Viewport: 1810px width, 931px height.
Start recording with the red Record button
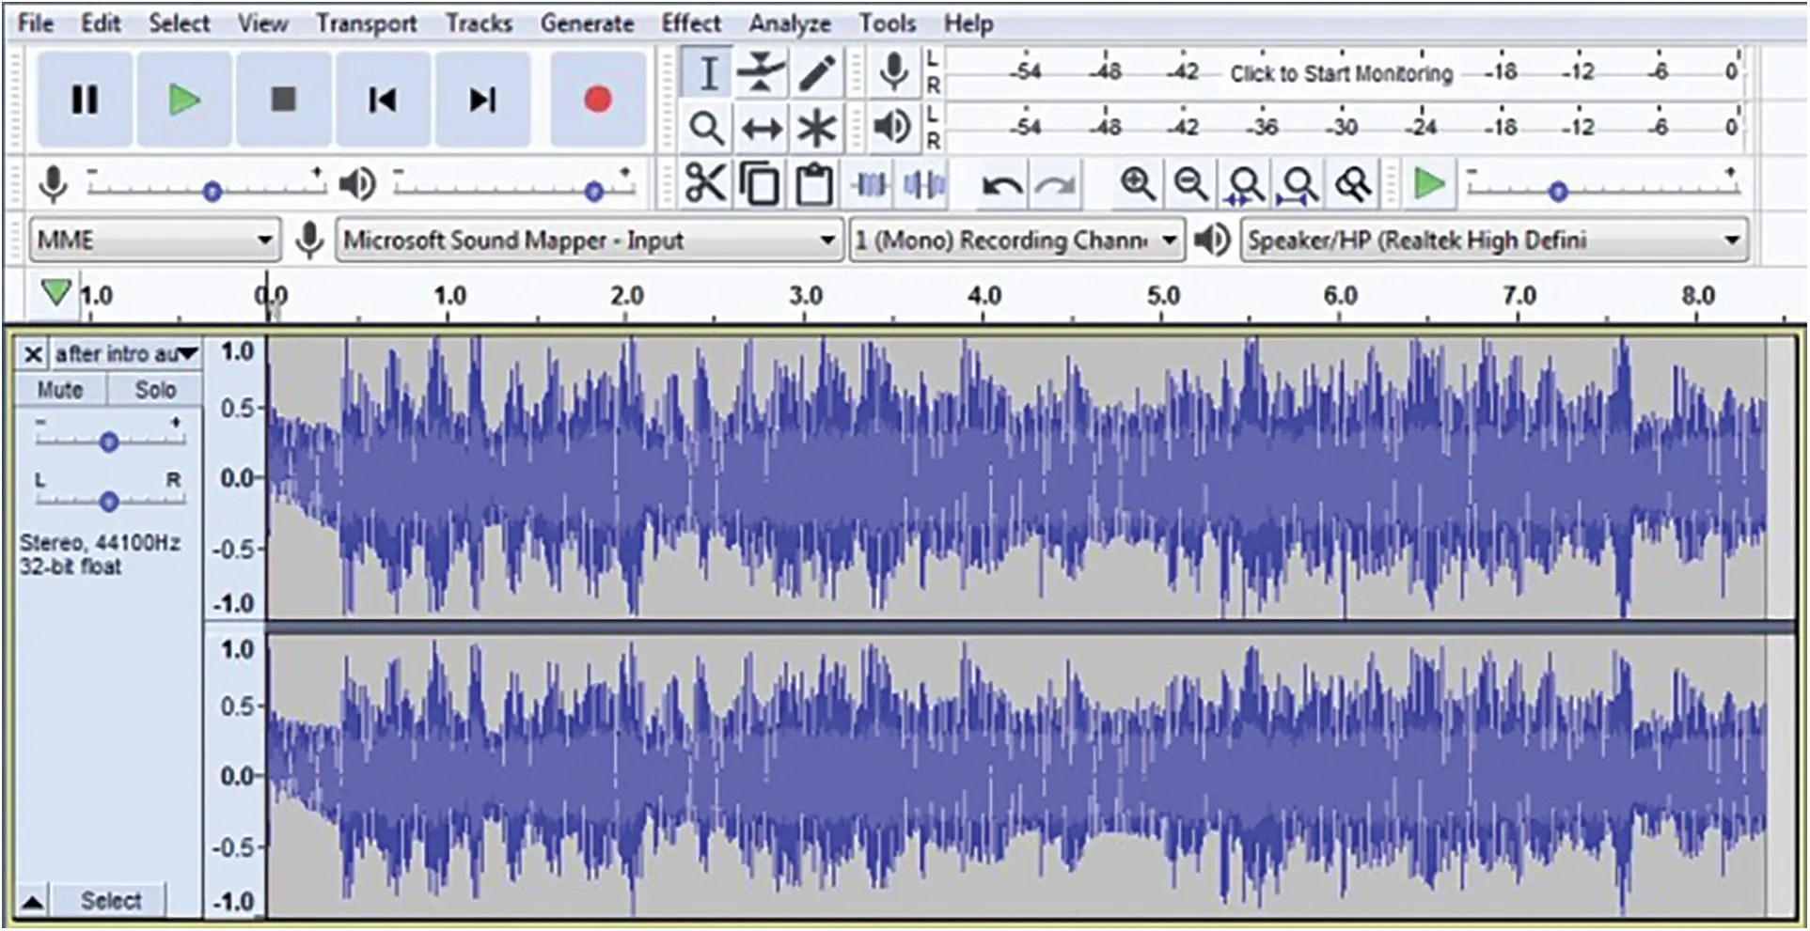pos(597,100)
